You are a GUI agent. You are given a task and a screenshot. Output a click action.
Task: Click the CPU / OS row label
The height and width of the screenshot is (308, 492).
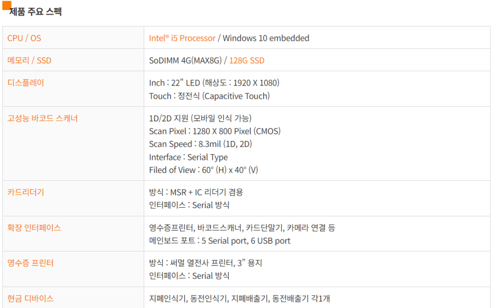click(x=24, y=38)
